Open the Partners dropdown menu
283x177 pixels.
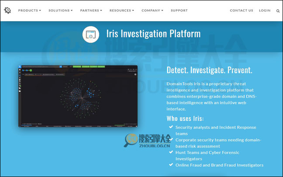[x=91, y=10]
